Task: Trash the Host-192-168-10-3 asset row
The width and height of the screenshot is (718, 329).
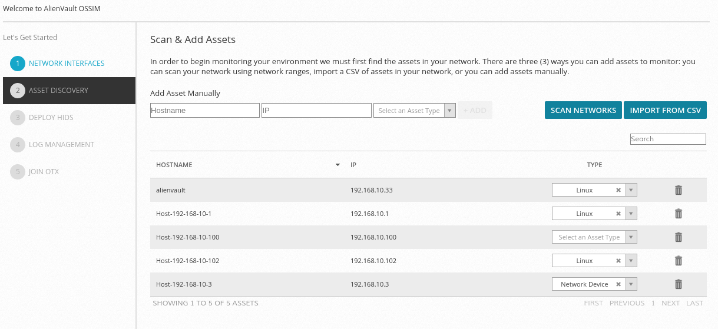Action: pos(678,284)
